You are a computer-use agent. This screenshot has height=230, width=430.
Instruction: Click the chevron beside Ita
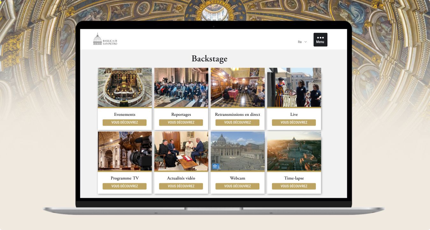point(305,42)
